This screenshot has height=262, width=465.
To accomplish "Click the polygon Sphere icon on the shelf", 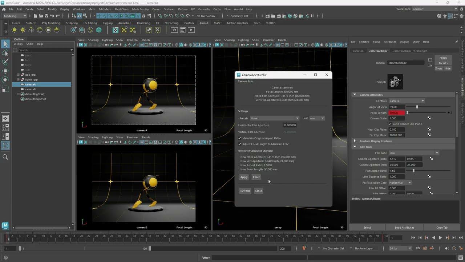I will pyautogui.click(x=40, y=30).
